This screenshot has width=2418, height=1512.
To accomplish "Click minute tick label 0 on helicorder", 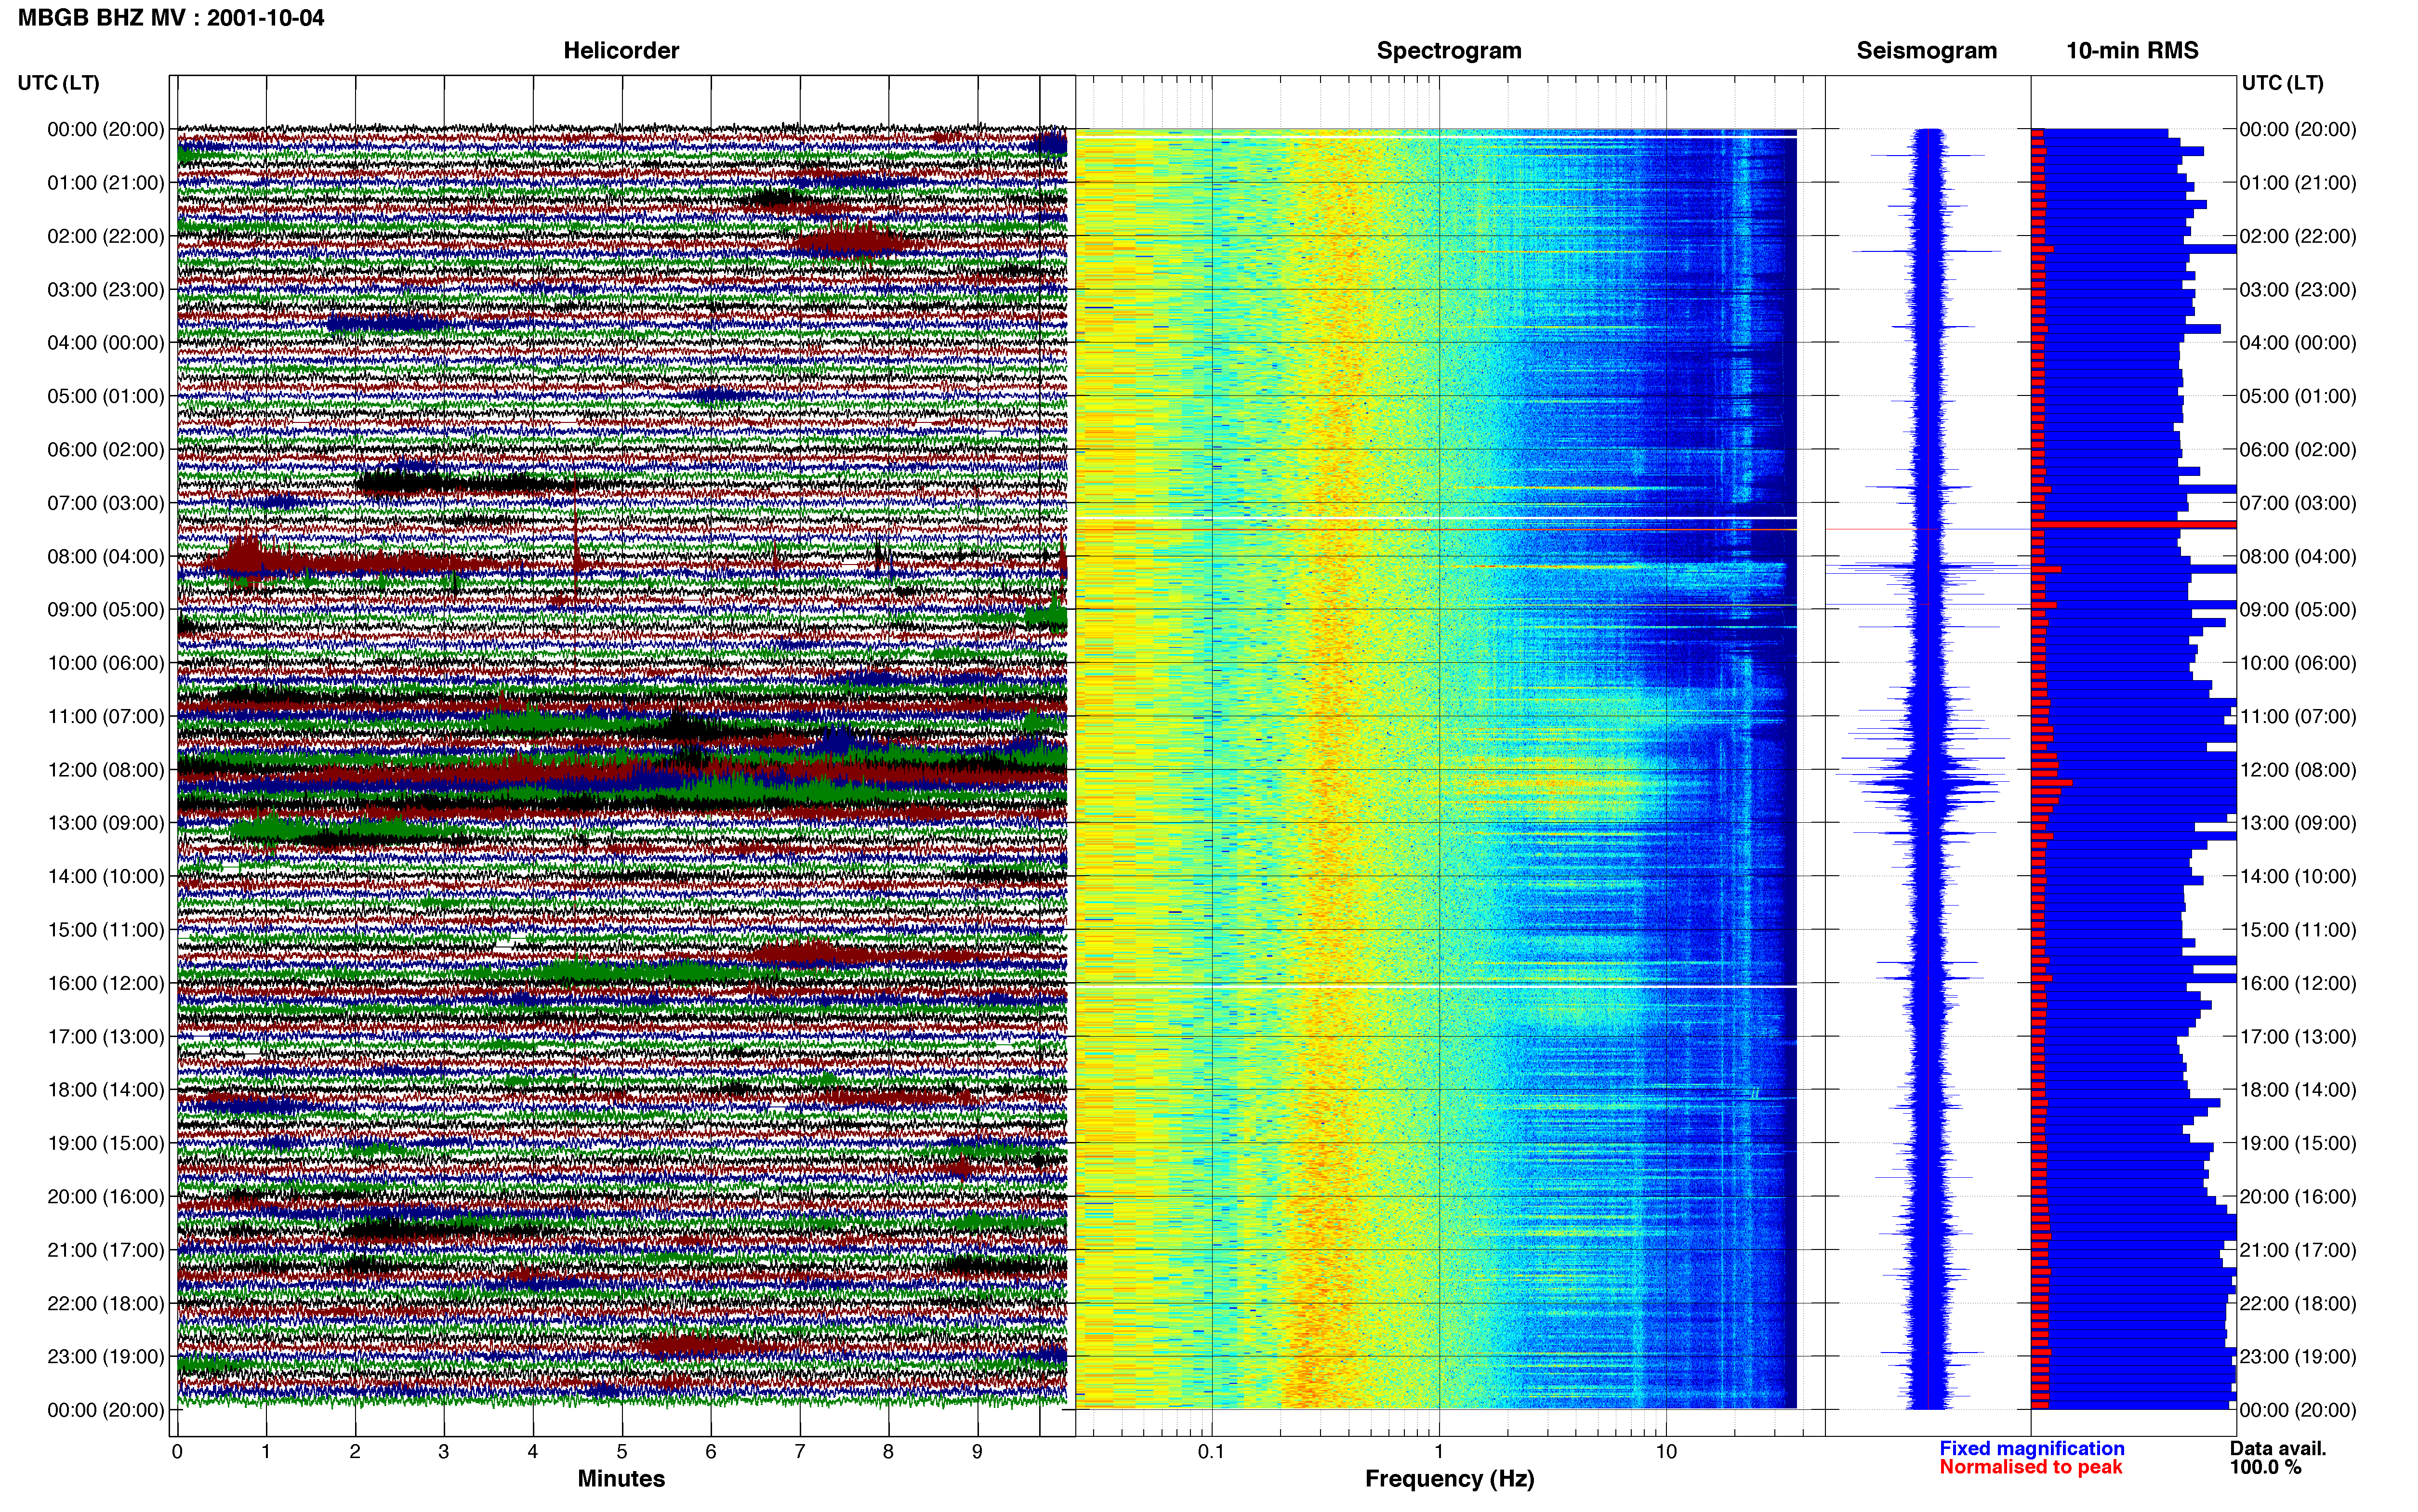I will (x=177, y=1451).
